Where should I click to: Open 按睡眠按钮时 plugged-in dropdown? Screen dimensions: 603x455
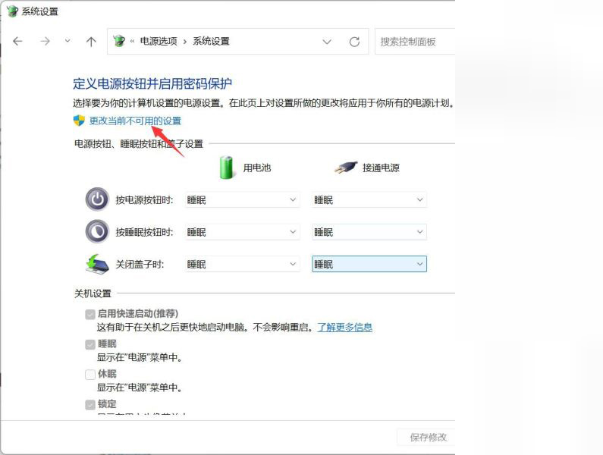click(x=369, y=232)
